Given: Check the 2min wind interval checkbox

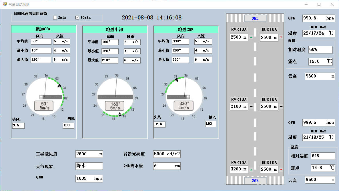Looking at the screenshot, I should point(55,17).
